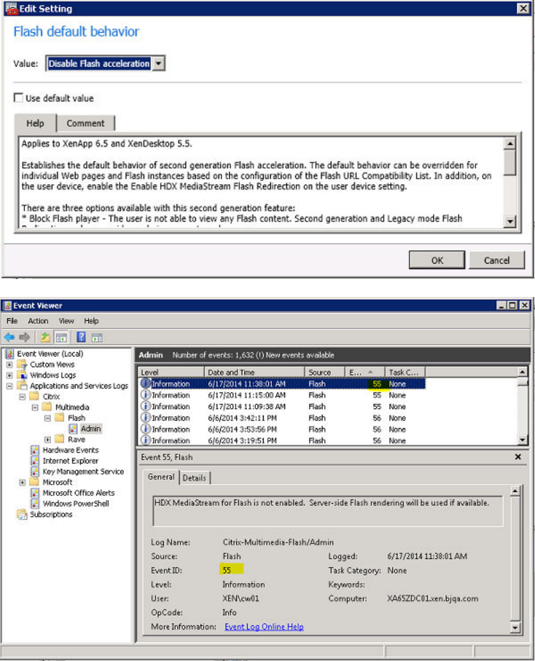This screenshot has height=661, width=535.
Task: Click the Back arrow in Event Viewer toolbar
Action: pos(10,337)
